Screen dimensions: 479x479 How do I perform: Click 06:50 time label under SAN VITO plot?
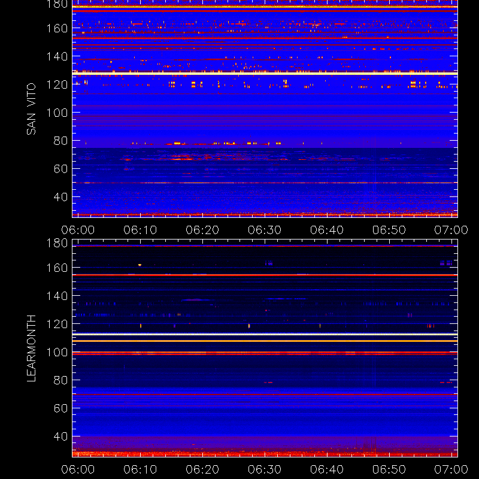pyautogui.click(x=389, y=230)
